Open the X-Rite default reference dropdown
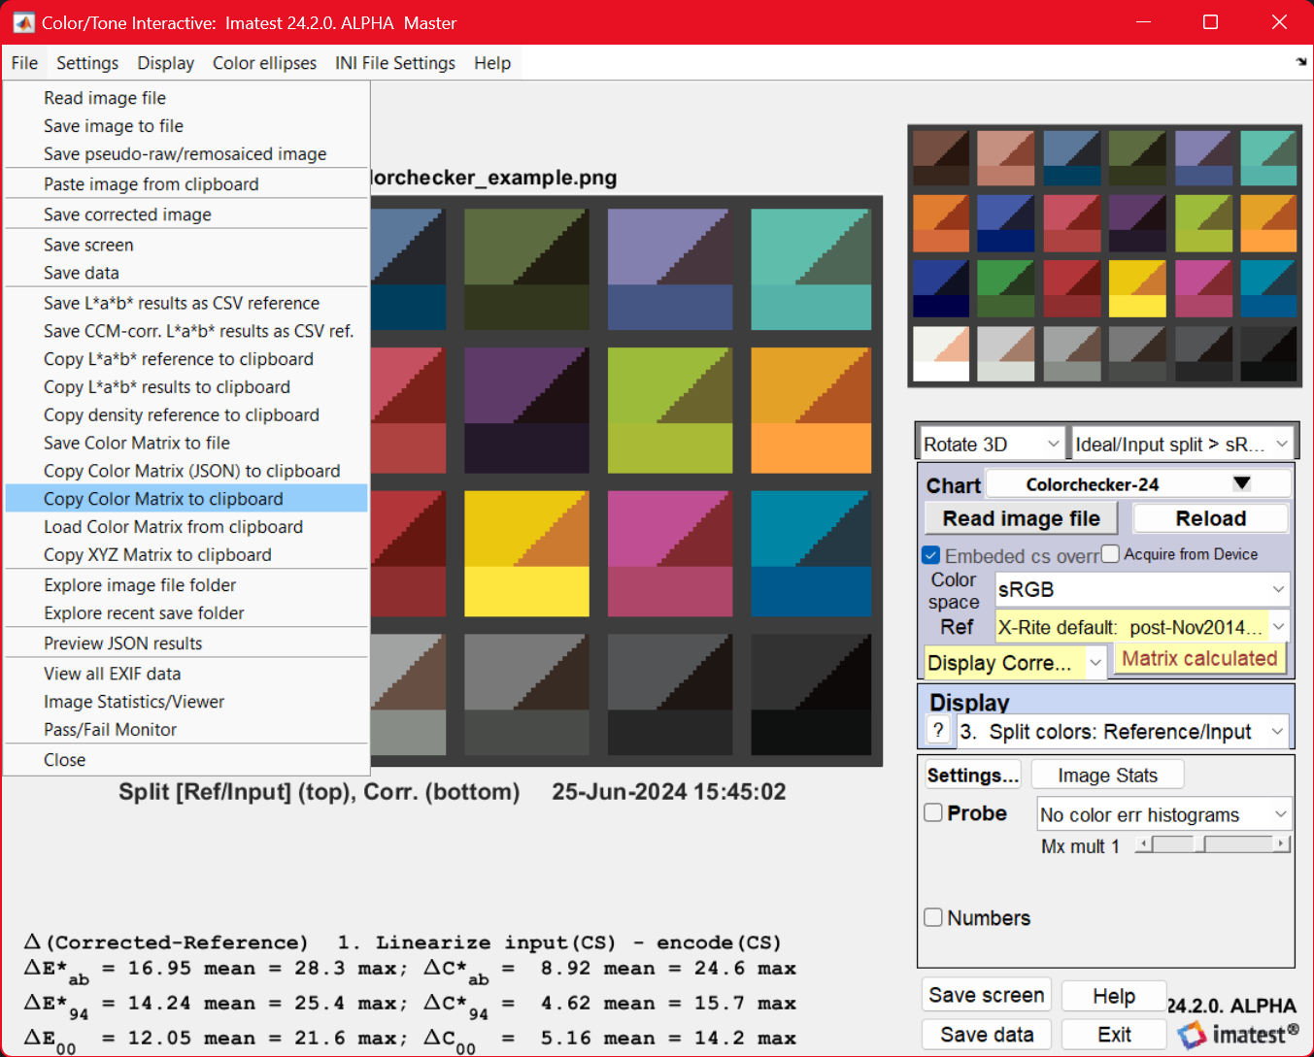Viewport: 1314px width, 1057px height. coord(1143,627)
